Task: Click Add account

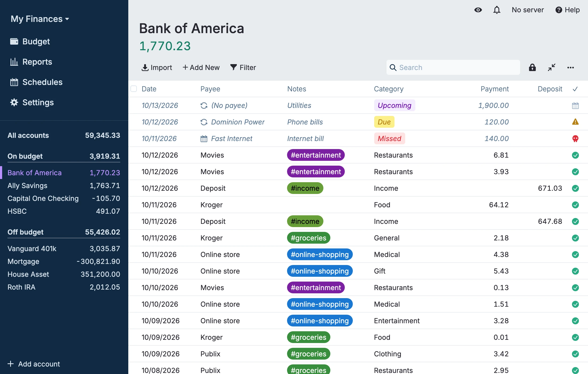Action: 34,364
